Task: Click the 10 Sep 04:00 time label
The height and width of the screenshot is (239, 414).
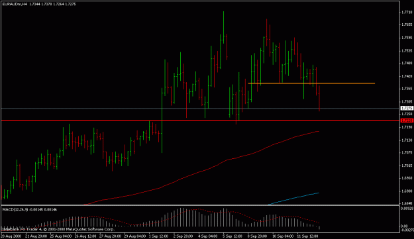Action: 283,236
